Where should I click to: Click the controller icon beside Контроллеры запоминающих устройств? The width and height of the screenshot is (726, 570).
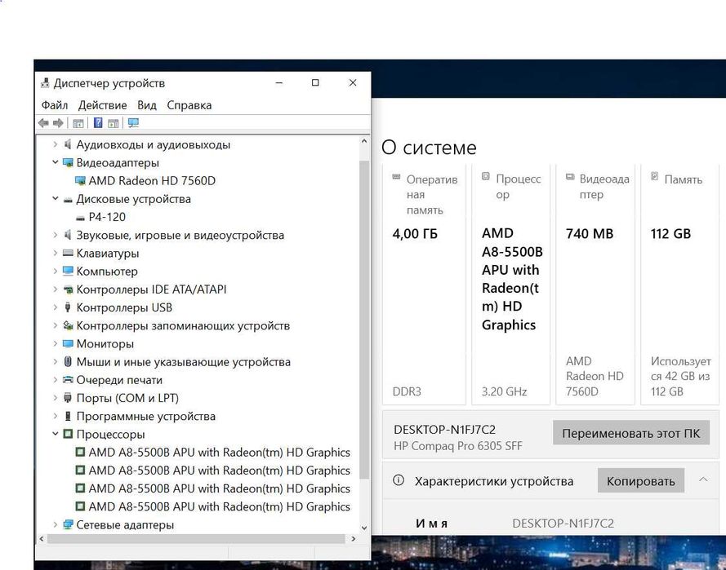pos(68,325)
